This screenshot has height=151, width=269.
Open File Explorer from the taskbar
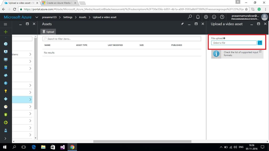(43, 147)
